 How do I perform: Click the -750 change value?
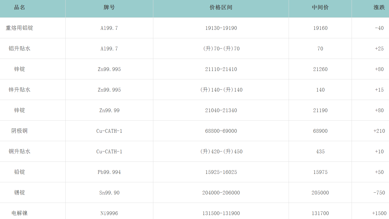(379, 193)
